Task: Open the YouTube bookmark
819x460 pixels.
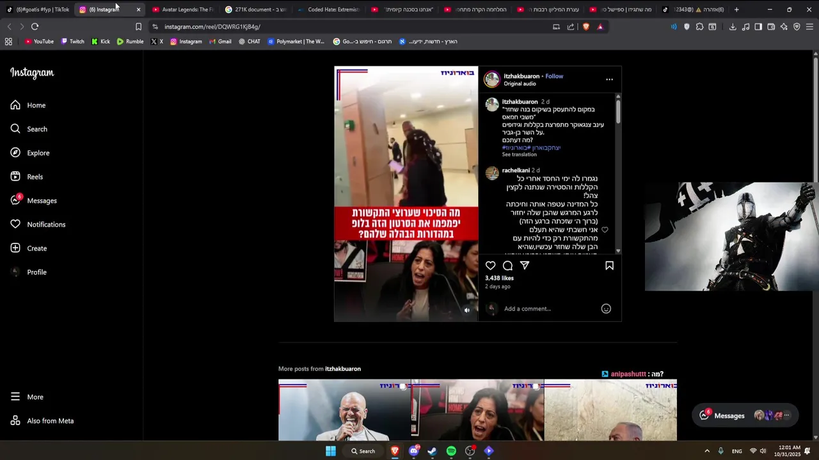Action: [x=39, y=42]
